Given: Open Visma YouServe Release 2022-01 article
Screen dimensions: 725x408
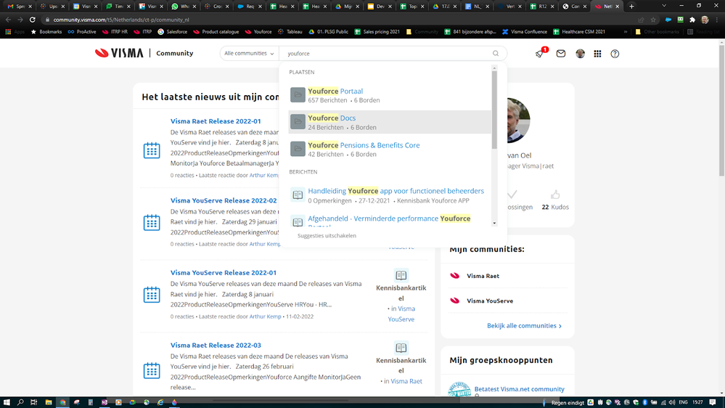Looking at the screenshot, I should pos(224,272).
